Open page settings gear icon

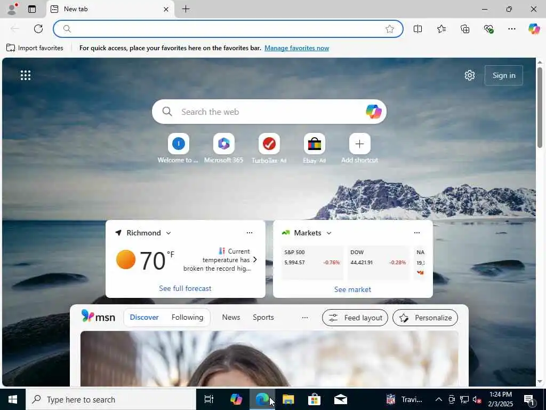pos(470,75)
